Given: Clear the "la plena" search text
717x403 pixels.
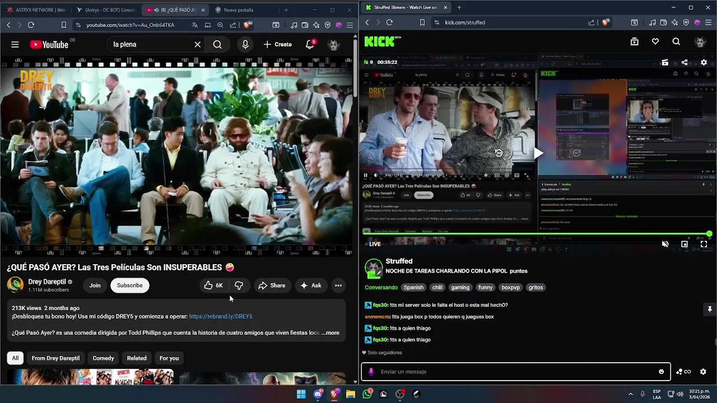Looking at the screenshot, I should pyautogui.click(x=198, y=44).
